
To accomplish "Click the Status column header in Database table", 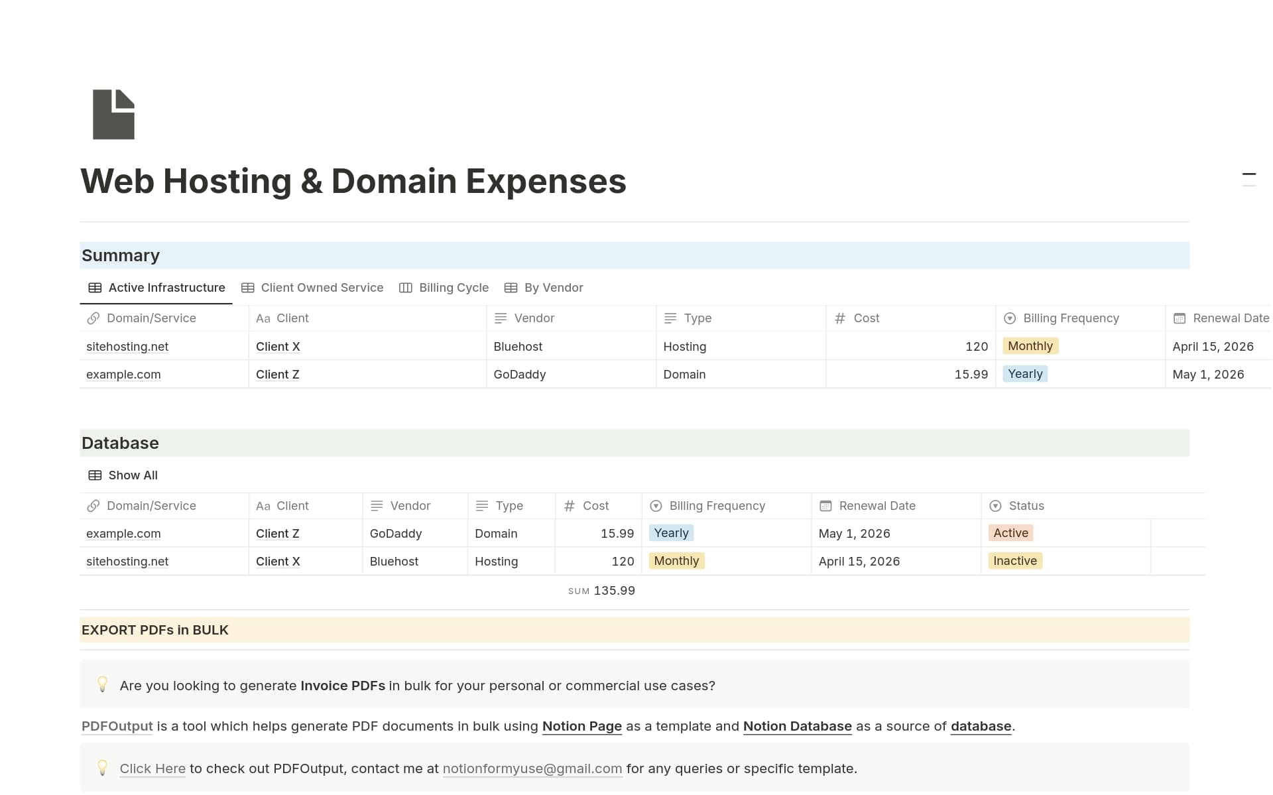I will click(x=1065, y=506).
